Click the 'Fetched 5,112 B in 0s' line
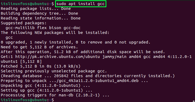The height and width of the screenshot is (102, 195). point(41,66)
